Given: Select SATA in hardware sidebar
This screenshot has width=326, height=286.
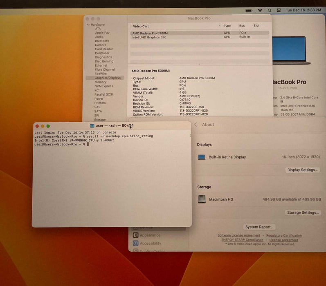Looking at the screenshot, I should (98, 111).
